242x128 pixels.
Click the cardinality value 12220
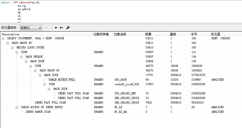[174, 80]
